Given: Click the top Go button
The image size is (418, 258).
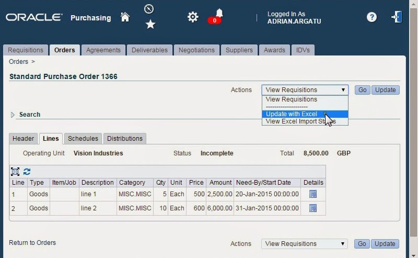Looking at the screenshot, I should point(362,90).
